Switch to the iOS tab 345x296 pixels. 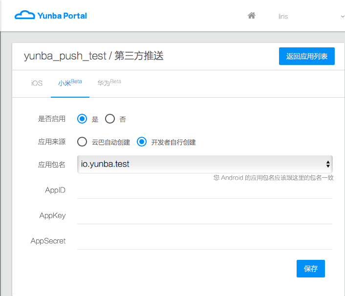pos(37,84)
